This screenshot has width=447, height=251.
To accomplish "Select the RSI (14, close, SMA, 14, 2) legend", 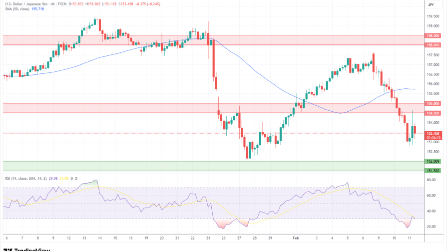I will point(26,178).
